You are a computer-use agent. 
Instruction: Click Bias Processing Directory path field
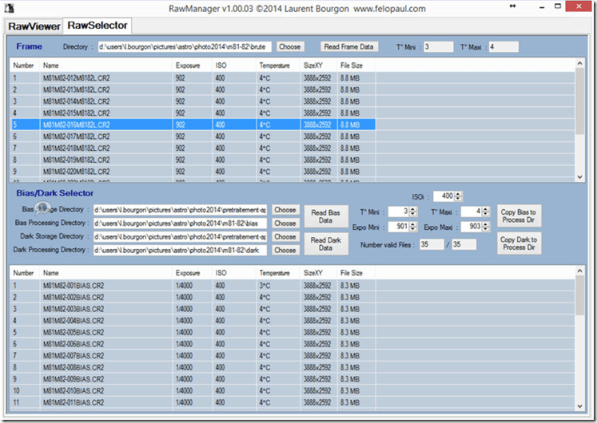(x=180, y=223)
